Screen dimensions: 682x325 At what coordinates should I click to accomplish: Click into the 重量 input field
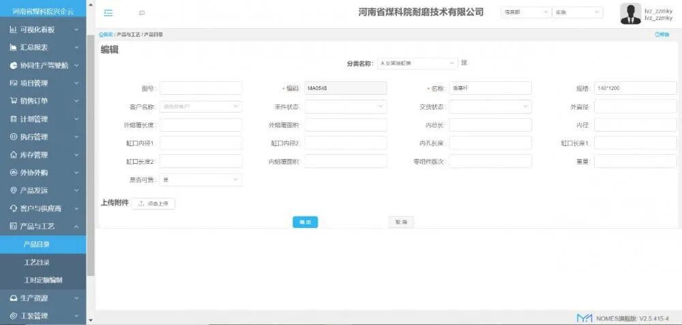coord(636,161)
